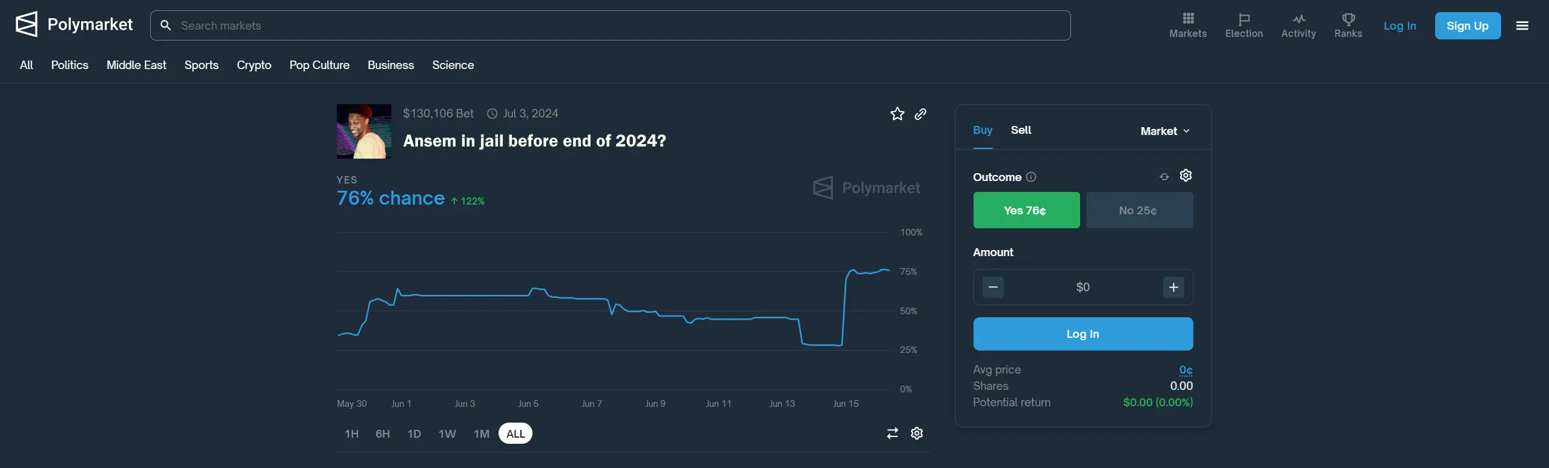Select the Yes 76¢ outcome
This screenshot has height=468, width=1549.
[x=1026, y=210]
